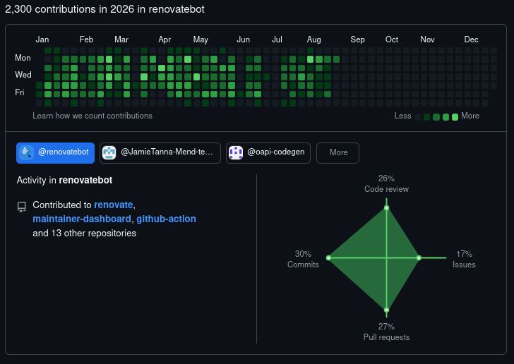Click the lightest legend square next to Less
Screen dimensions: 514x364
click(x=418, y=117)
